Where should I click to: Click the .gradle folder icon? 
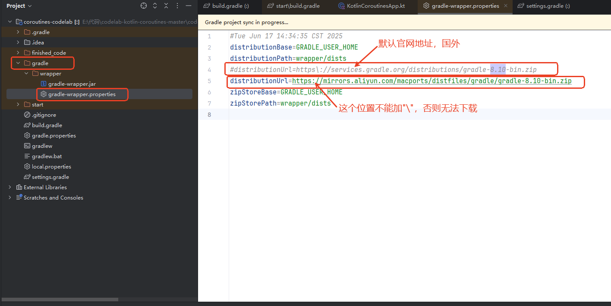coord(27,32)
